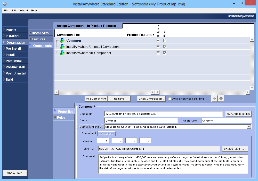Click left arrow of features horizontal scrollbar
The height and width of the screenshot is (181, 258).
pyautogui.click(x=157, y=92)
